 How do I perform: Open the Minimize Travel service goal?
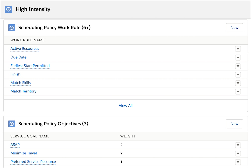23,153
